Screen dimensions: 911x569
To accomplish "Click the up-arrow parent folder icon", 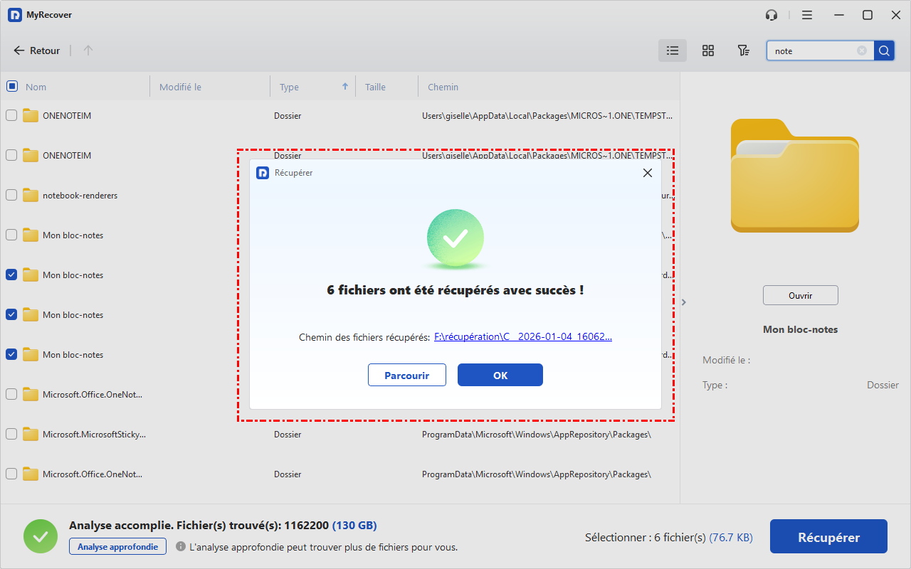I will [x=88, y=50].
